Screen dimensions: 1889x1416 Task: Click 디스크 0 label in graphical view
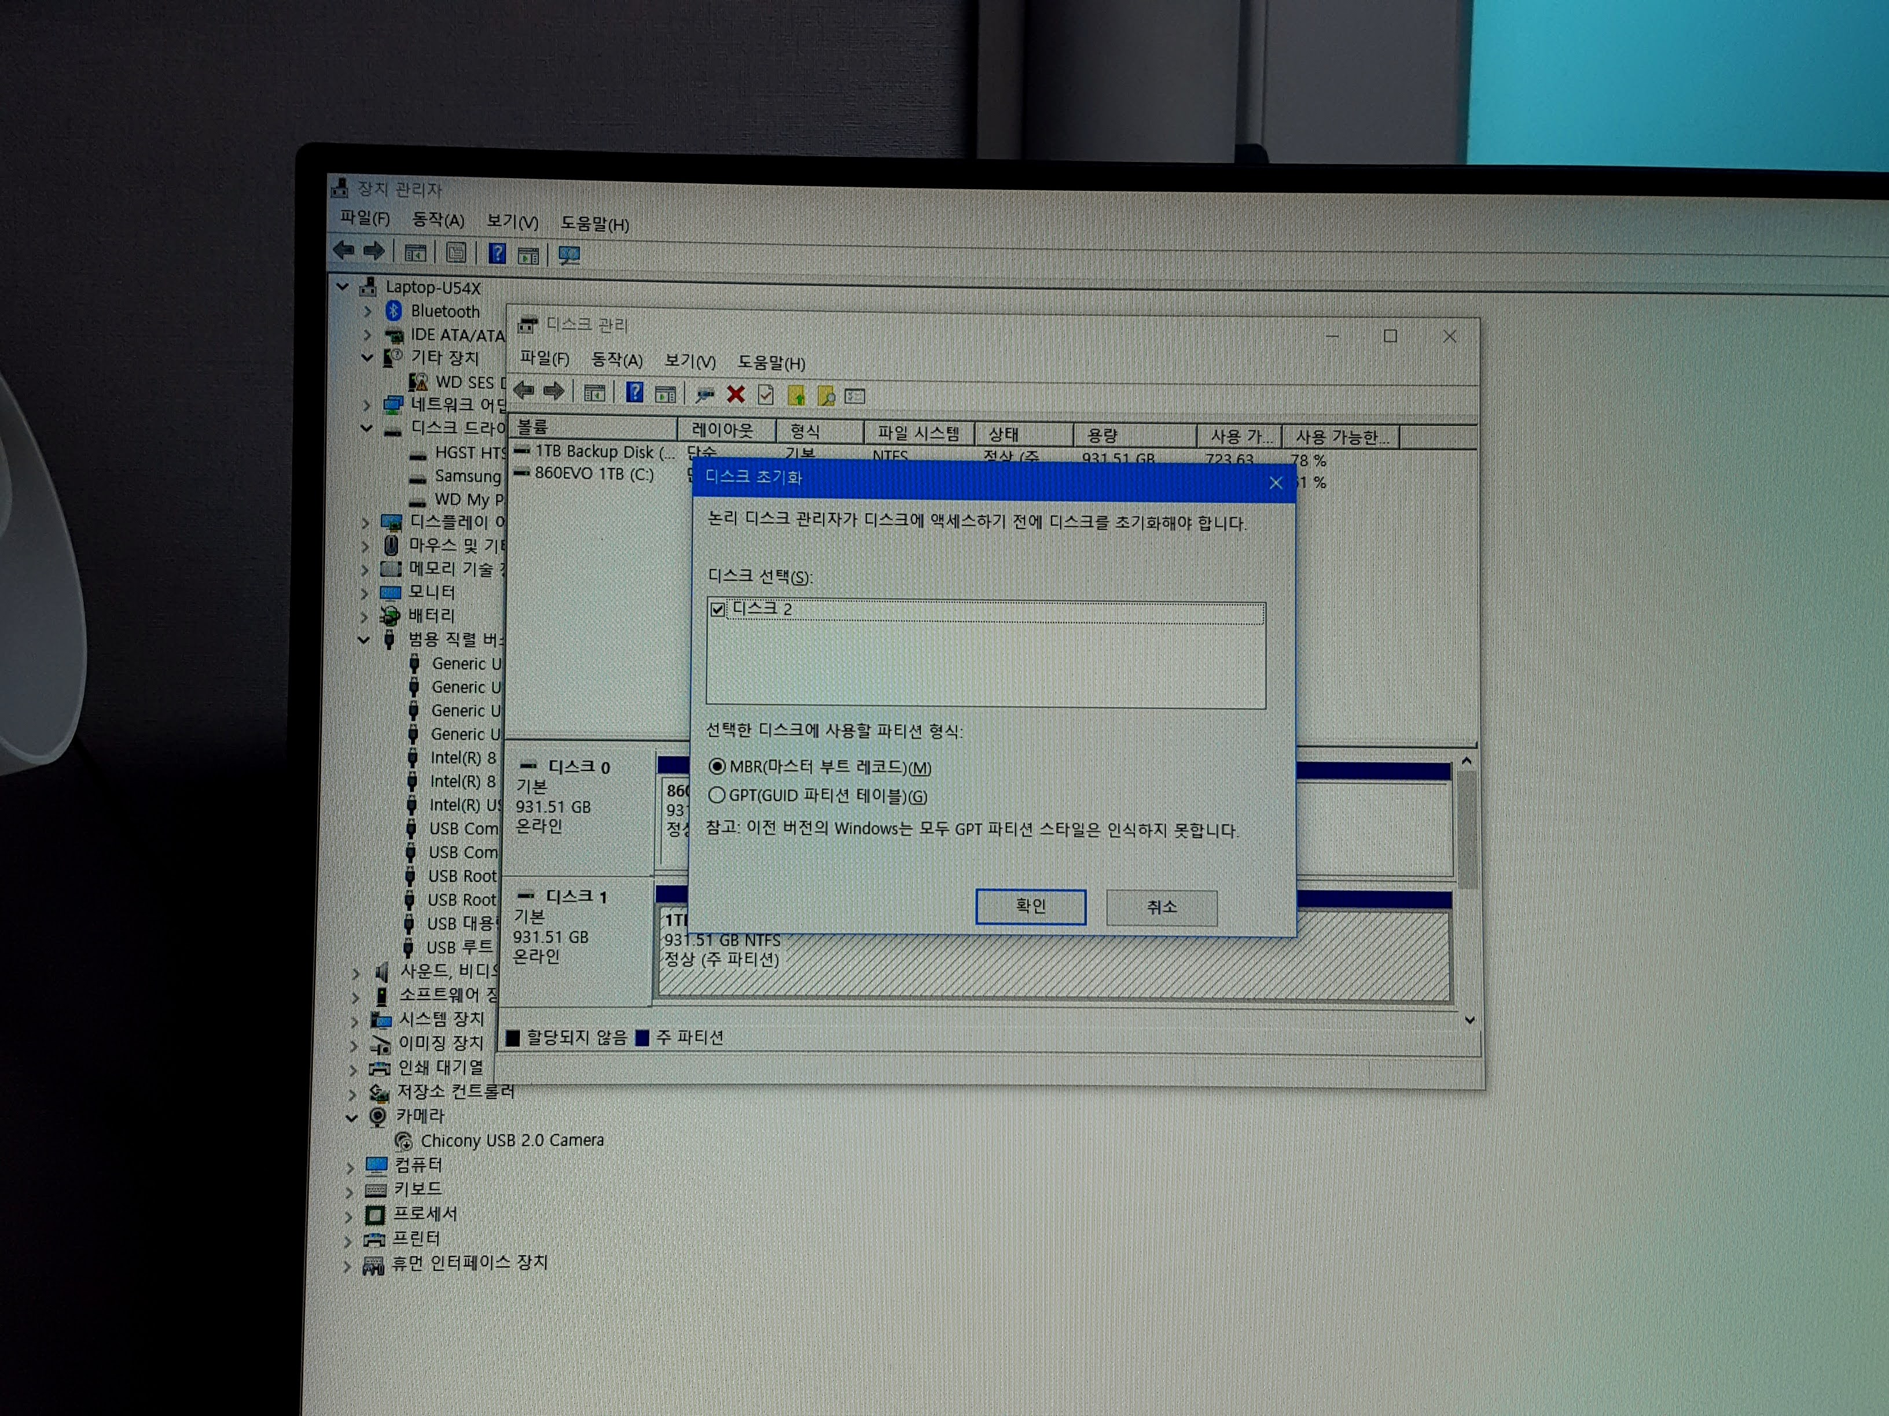[578, 766]
